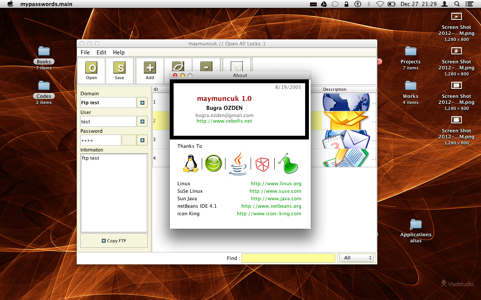The height and width of the screenshot is (300, 481).
Task: Click the icon King green icon
Action: click(x=289, y=163)
